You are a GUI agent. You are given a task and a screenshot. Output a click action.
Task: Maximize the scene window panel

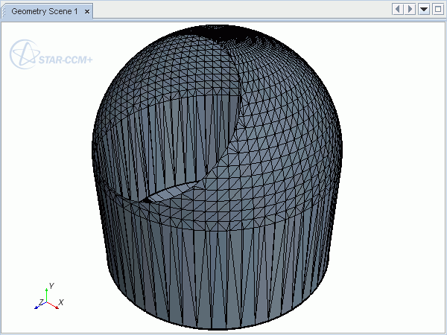tap(437, 9)
